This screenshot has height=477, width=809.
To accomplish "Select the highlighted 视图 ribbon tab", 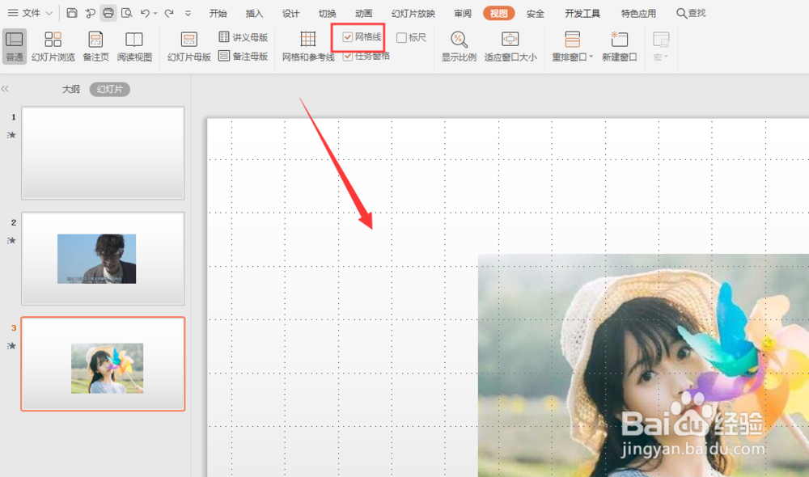I will pos(499,14).
